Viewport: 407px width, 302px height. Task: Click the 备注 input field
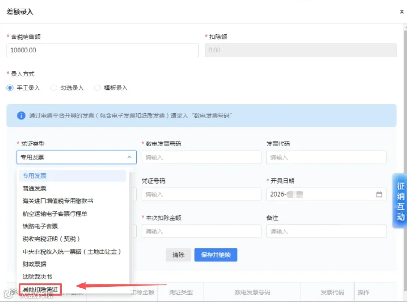[326, 231]
